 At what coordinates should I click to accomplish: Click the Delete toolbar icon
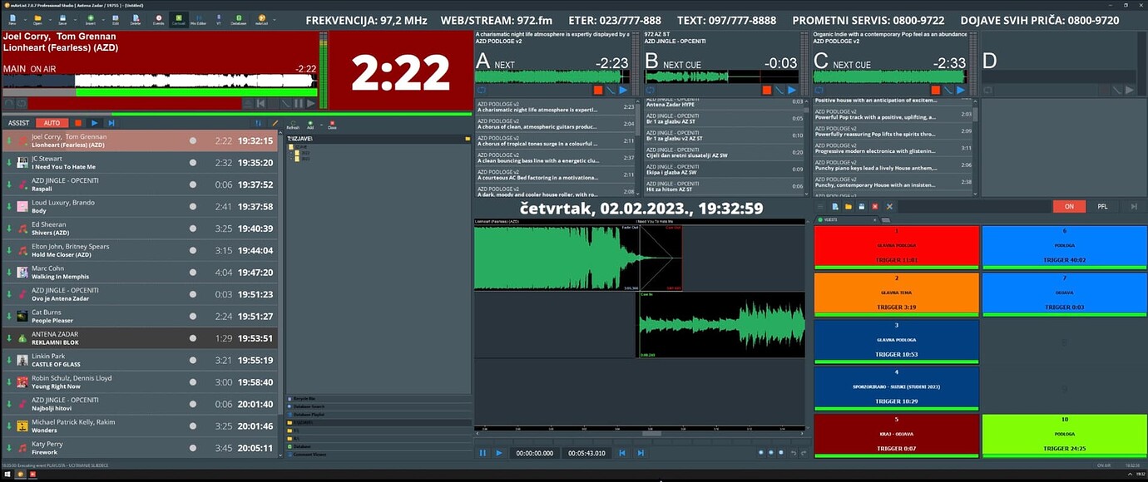(136, 18)
